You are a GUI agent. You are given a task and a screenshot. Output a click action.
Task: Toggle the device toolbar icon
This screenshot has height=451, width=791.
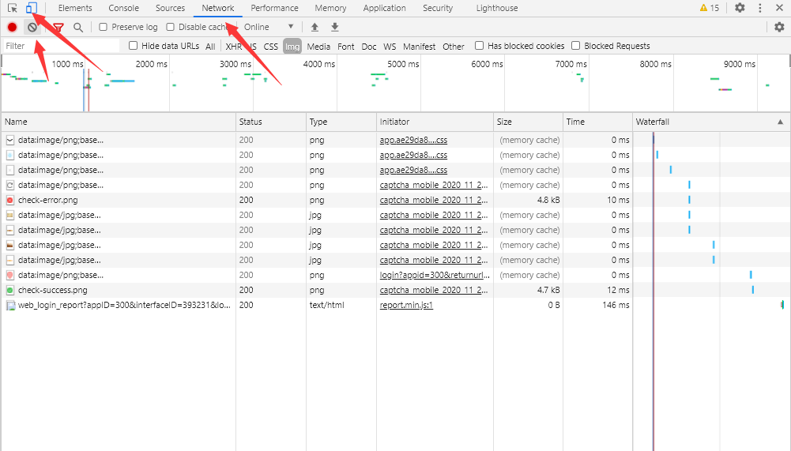coord(31,8)
